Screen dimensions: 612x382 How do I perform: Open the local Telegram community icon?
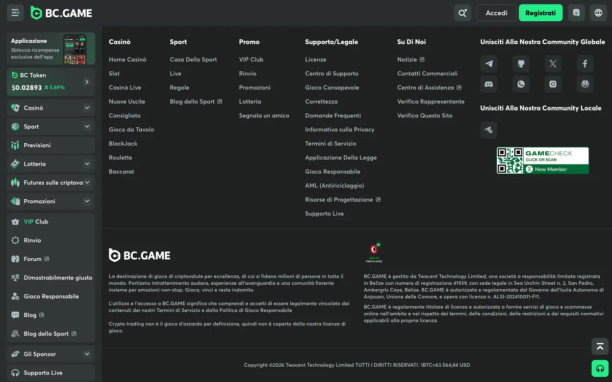(x=489, y=130)
